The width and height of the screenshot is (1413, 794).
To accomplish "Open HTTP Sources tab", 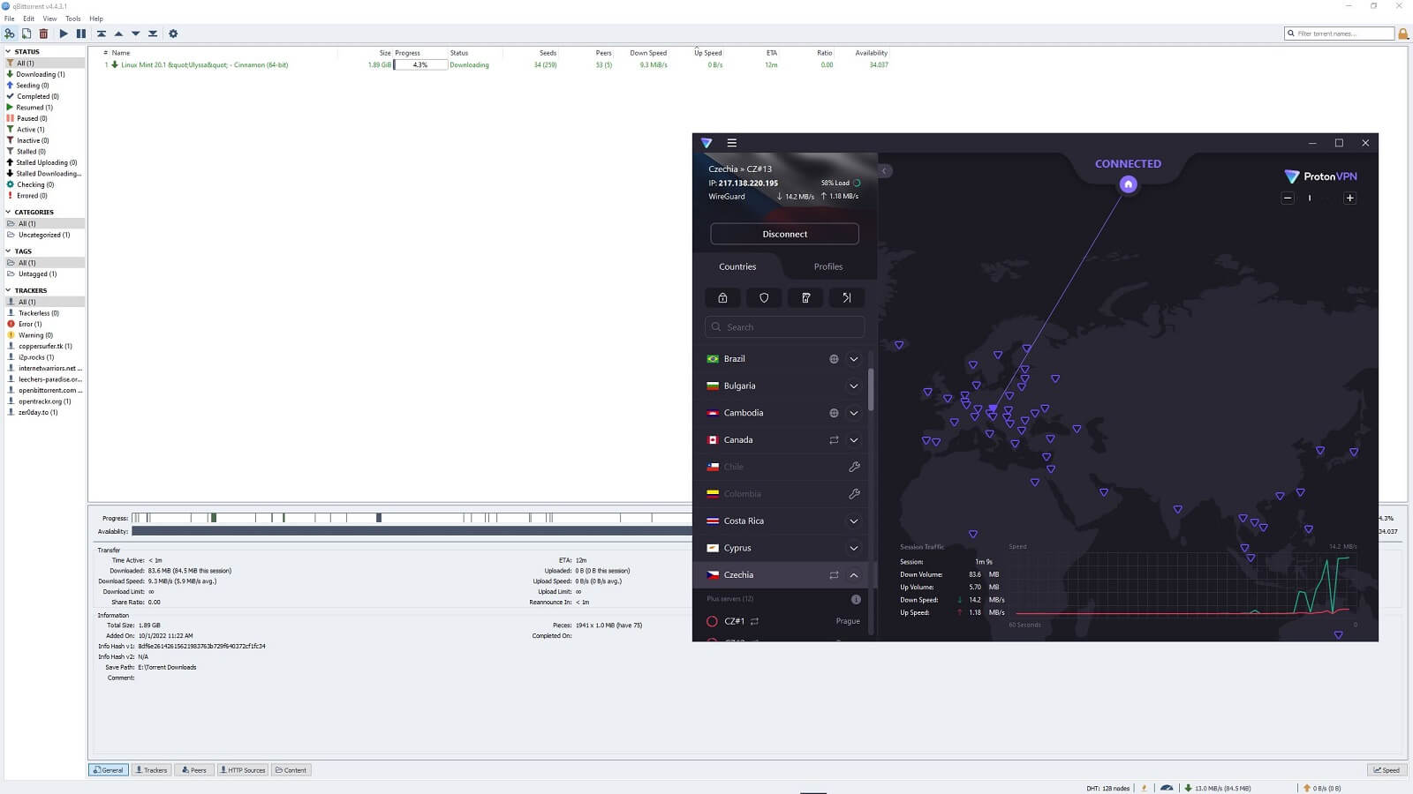I will (x=242, y=770).
